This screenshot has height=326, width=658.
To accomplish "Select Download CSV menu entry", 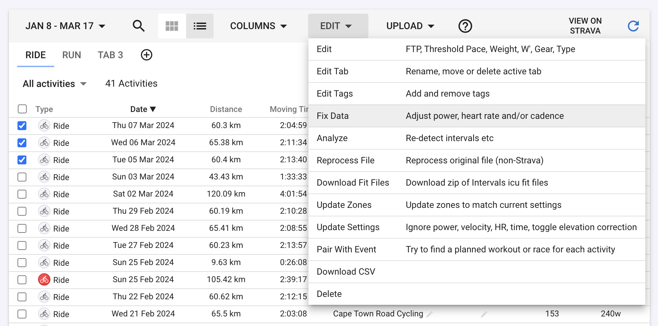I will point(346,272).
